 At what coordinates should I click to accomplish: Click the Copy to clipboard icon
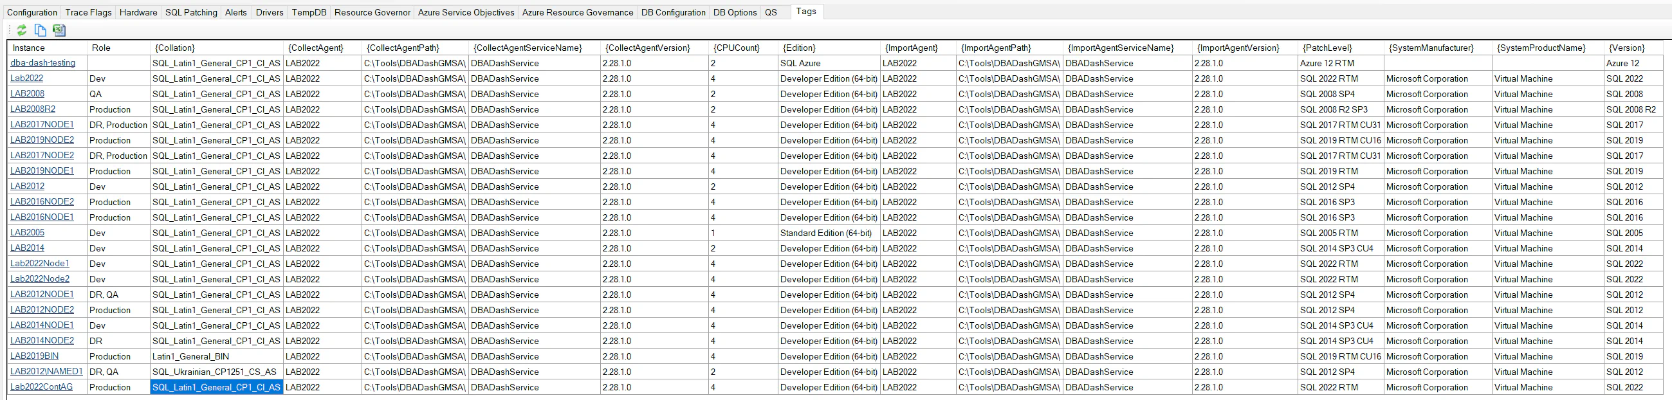pos(41,30)
